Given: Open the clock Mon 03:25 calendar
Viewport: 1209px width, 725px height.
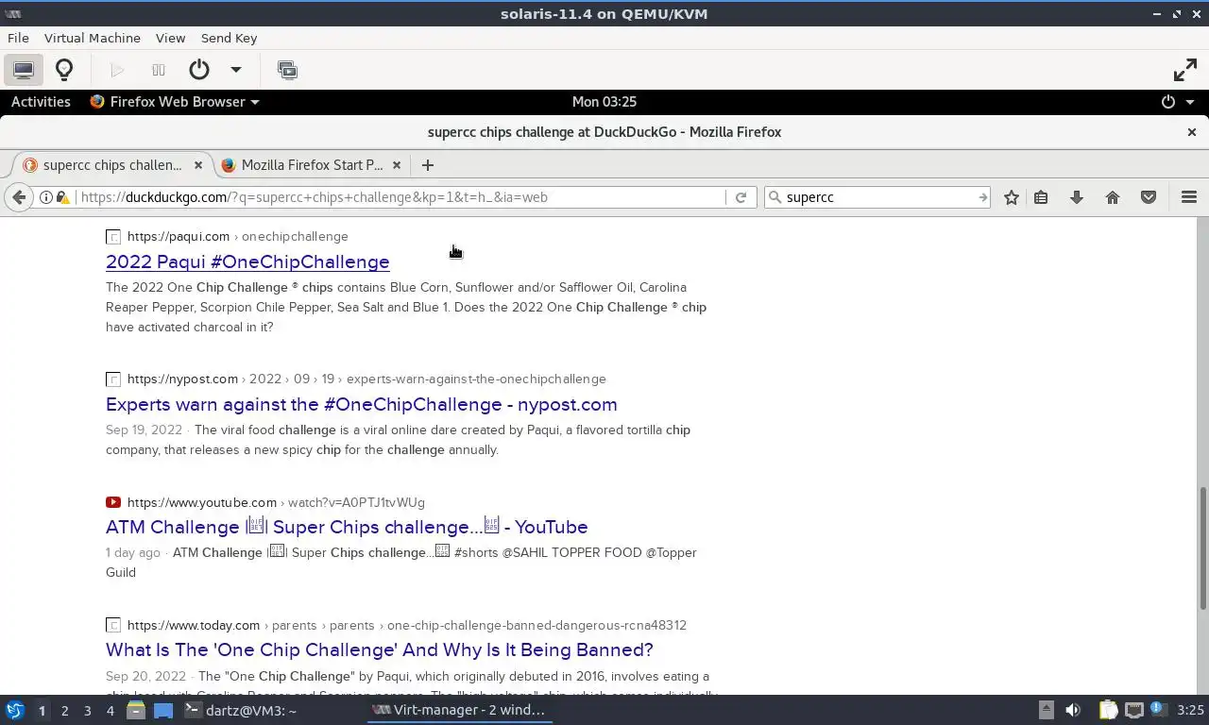Looking at the screenshot, I should [604, 102].
